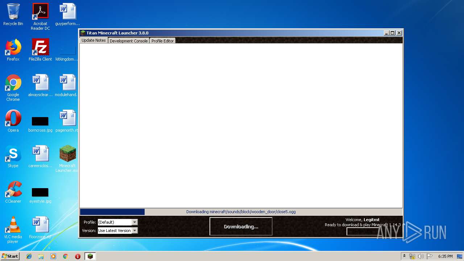Open Internet Explorer in the taskbar
Image resolution: width=464 pixels, height=261 pixels.
[x=29, y=256]
